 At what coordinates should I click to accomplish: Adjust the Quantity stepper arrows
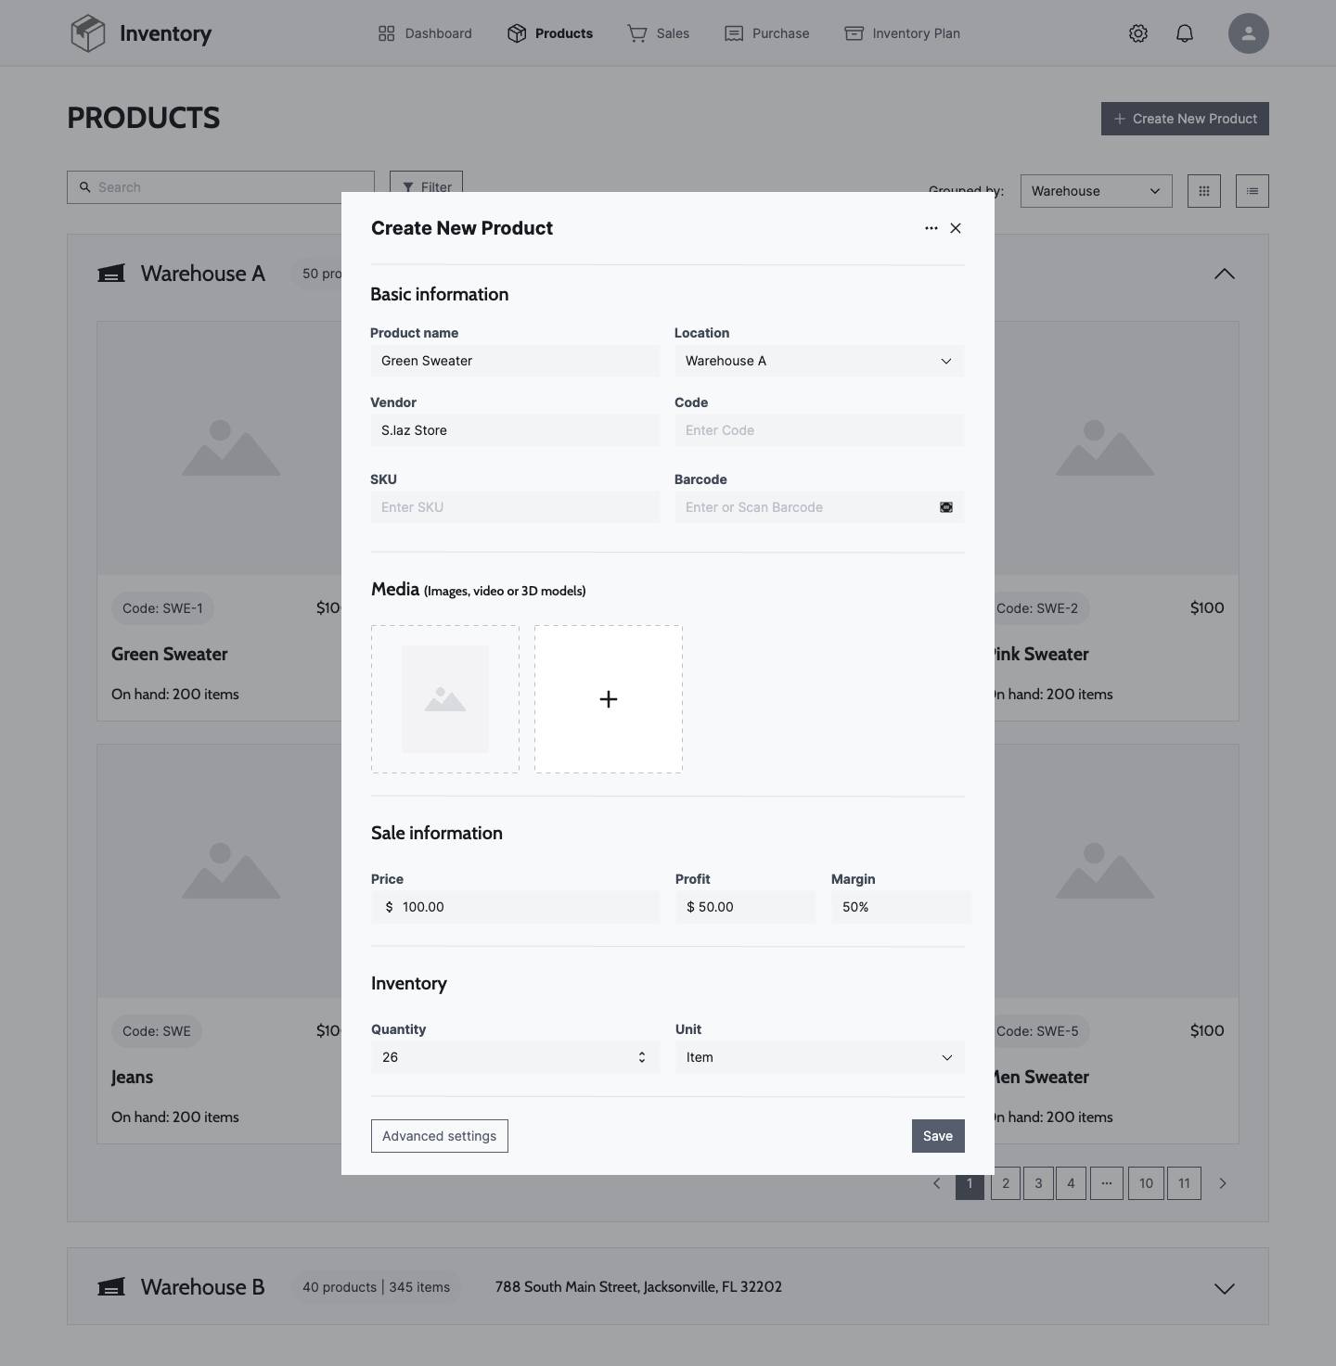point(642,1057)
